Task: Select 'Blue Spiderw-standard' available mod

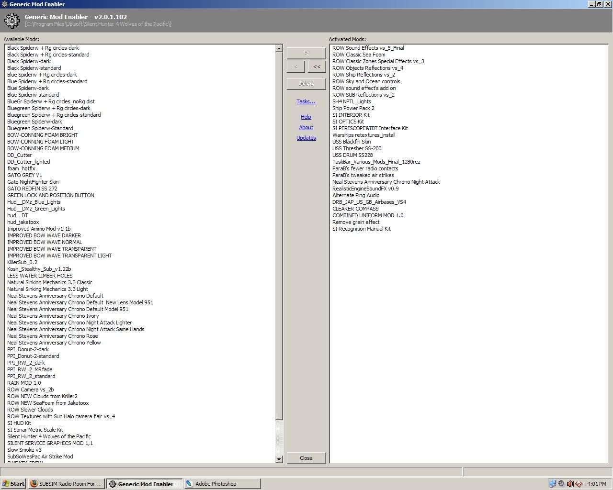Action: coord(33,95)
